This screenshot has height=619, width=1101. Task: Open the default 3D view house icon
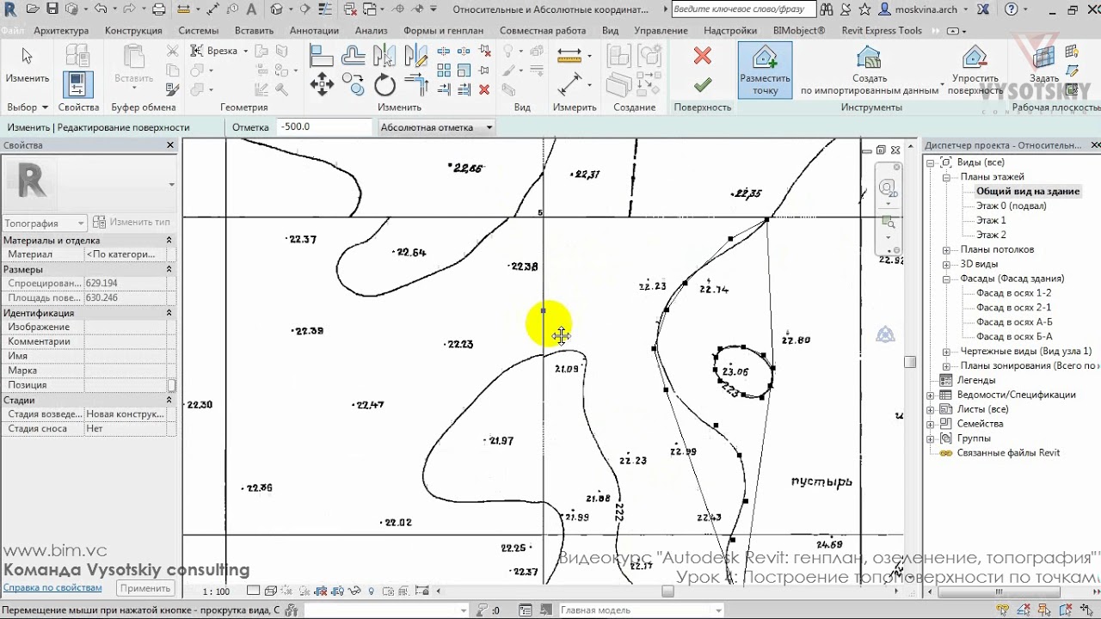276,9
